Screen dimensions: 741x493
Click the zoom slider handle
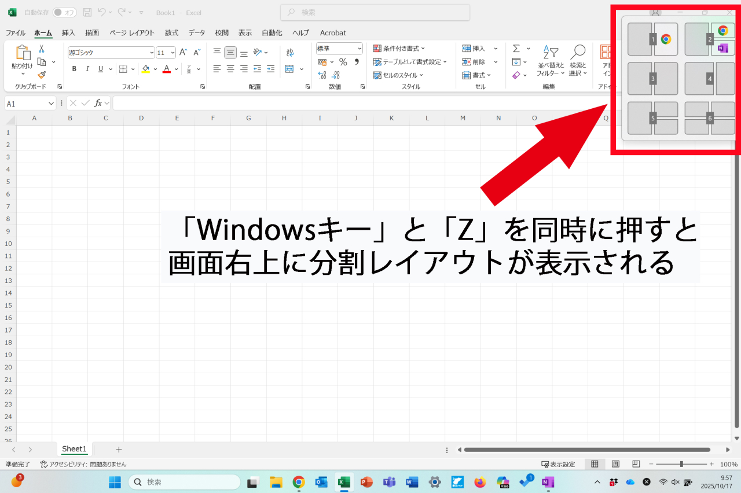681,464
